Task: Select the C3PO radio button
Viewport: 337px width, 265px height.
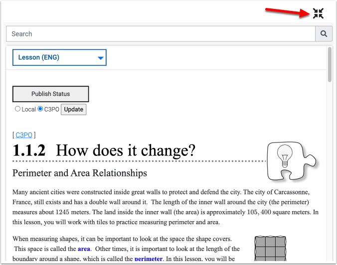Action: 40,109
